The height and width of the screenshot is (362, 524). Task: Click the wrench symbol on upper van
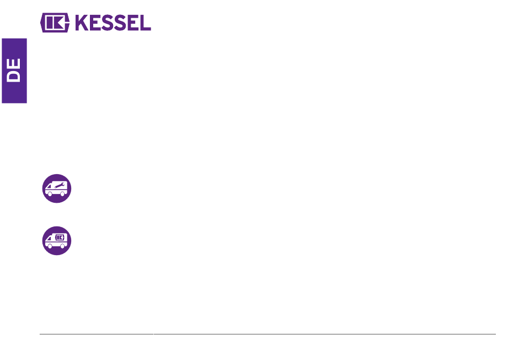60,186
